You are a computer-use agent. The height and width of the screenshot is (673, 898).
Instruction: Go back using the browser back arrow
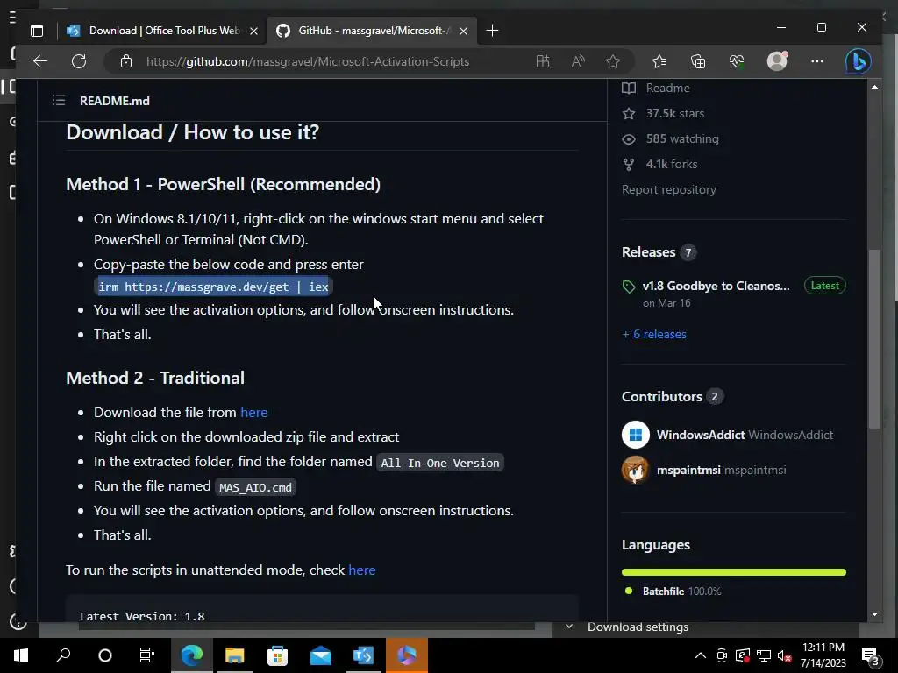[40, 61]
